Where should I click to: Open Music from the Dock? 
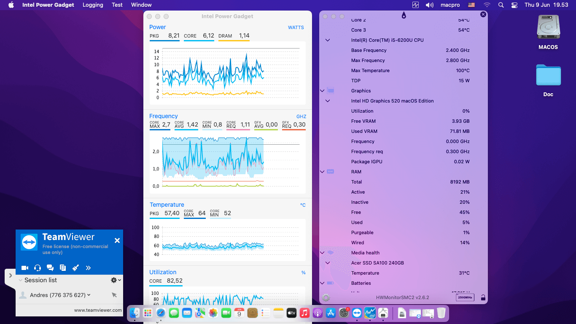304,313
